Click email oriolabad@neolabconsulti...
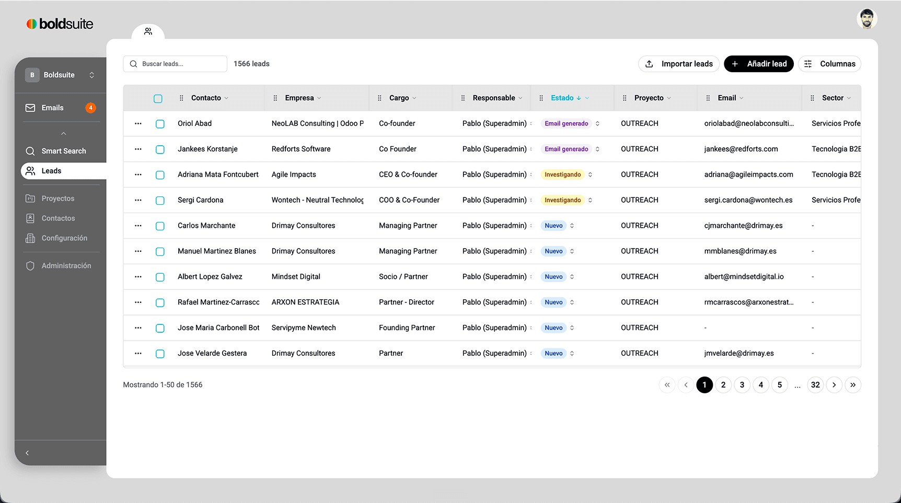901x503 pixels. 749,124
